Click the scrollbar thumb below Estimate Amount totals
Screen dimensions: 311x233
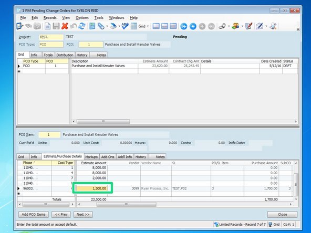pyautogui.click(x=126, y=204)
